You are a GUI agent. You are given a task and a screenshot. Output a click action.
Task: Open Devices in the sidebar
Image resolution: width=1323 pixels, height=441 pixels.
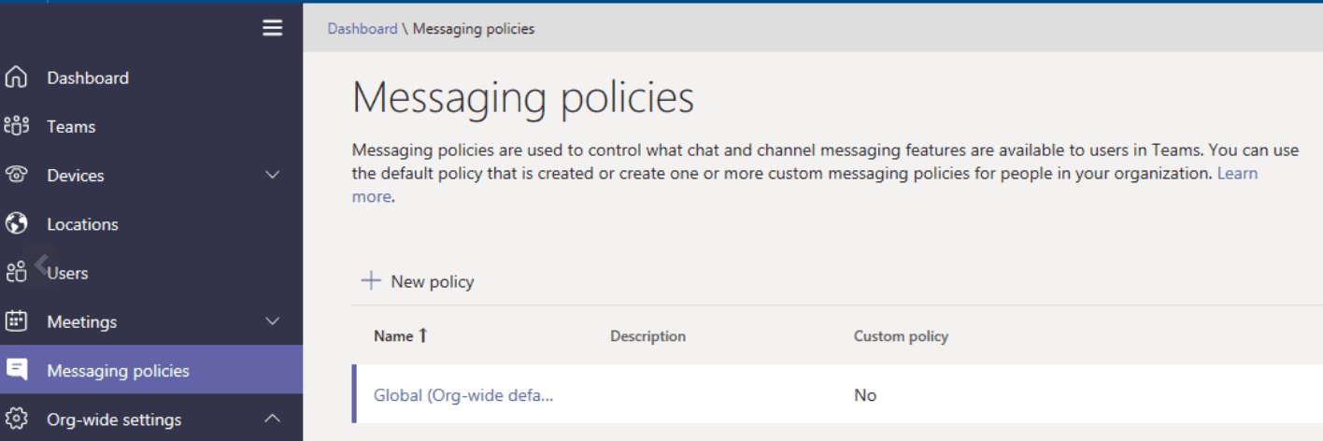pyautogui.click(x=76, y=175)
